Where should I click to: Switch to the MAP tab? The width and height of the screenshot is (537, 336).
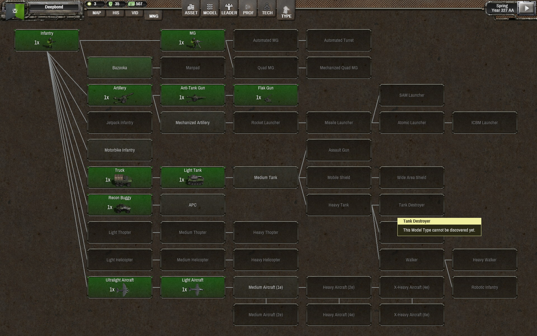point(96,13)
